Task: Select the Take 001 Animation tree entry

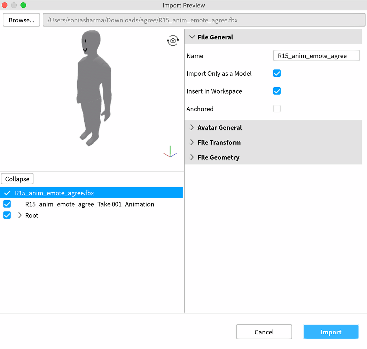Action: (x=89, y=204)
